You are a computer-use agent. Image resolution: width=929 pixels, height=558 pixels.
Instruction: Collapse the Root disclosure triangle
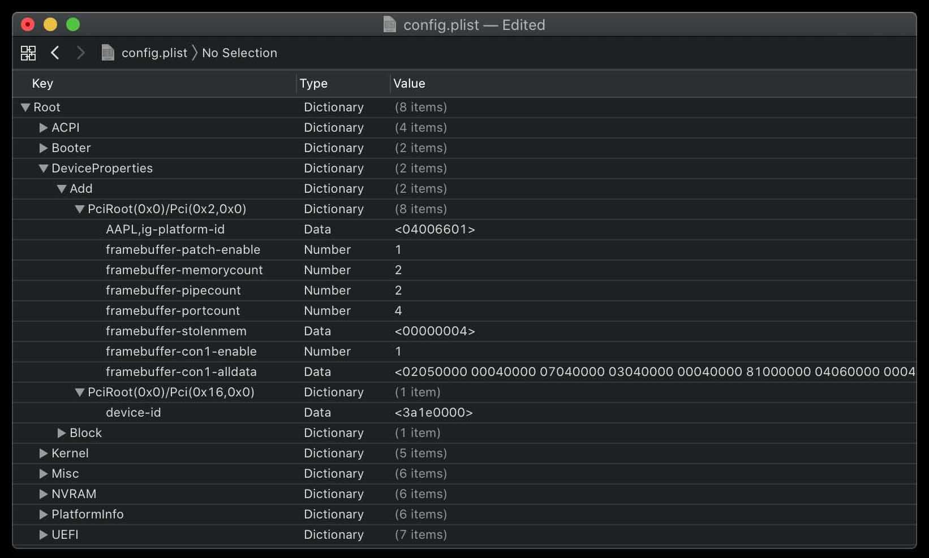coord(25,107)
